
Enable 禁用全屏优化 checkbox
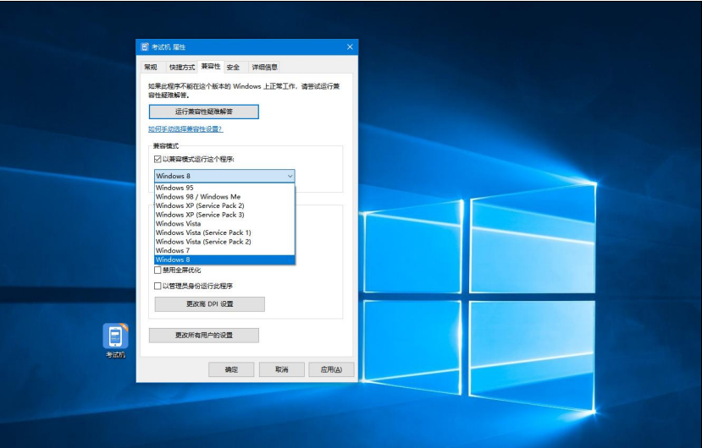click(158, 270)
